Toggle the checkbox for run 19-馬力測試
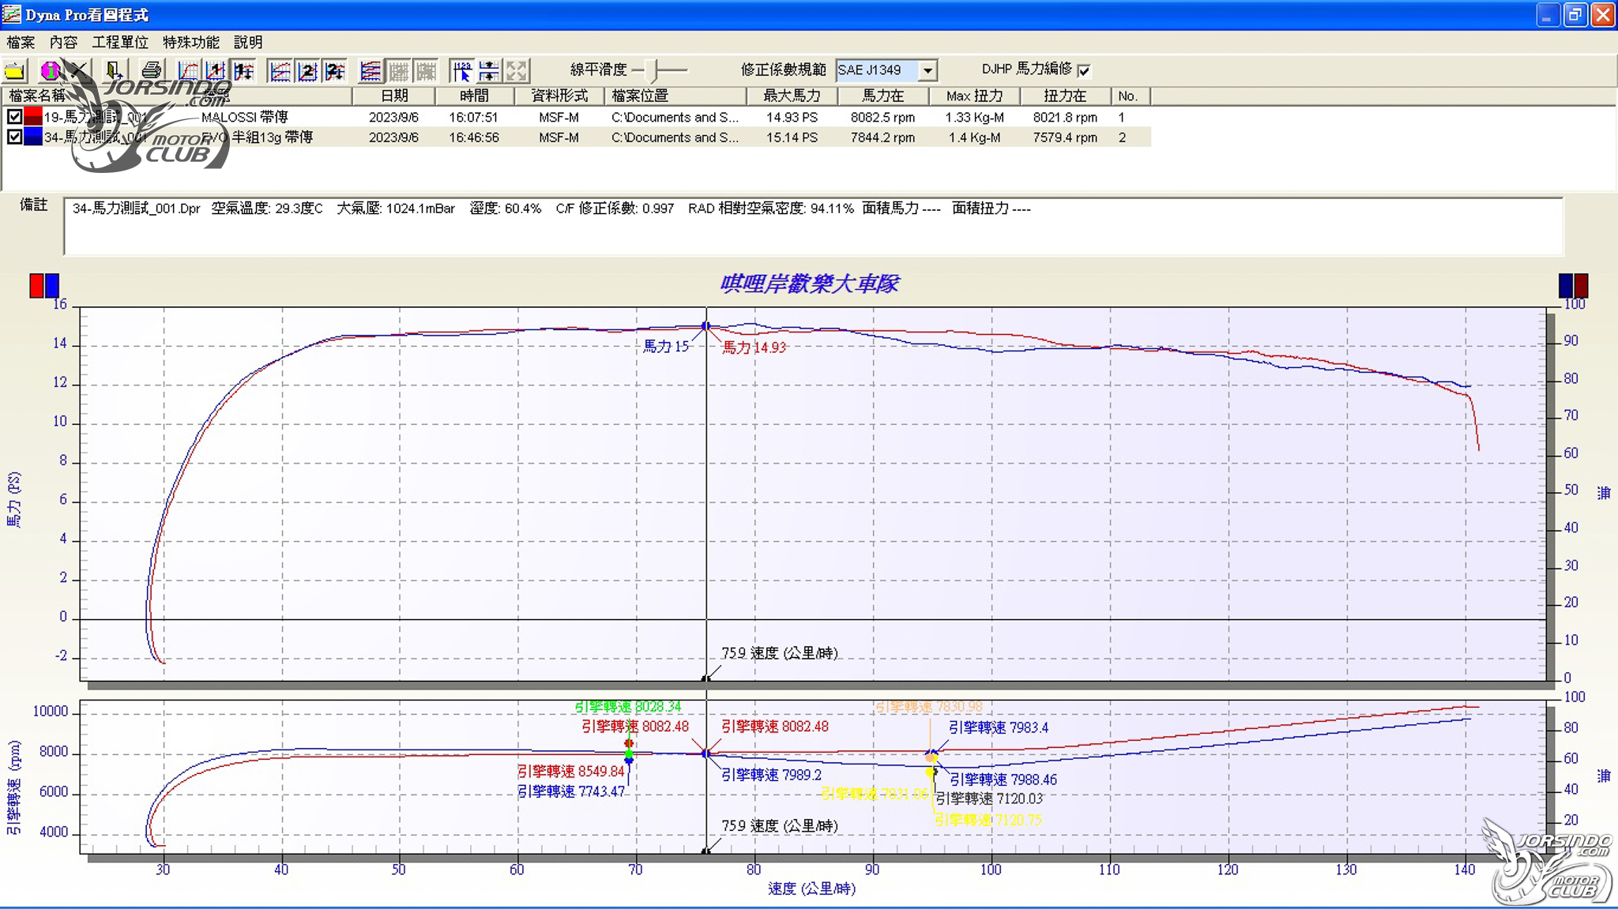Image resolution: width=1618 pixels, height=909 pixels. coord(14,117)
